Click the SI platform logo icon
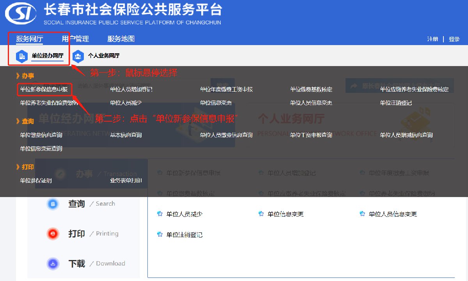The width and height of the screenshot is (468, 281). pos(21,14)
